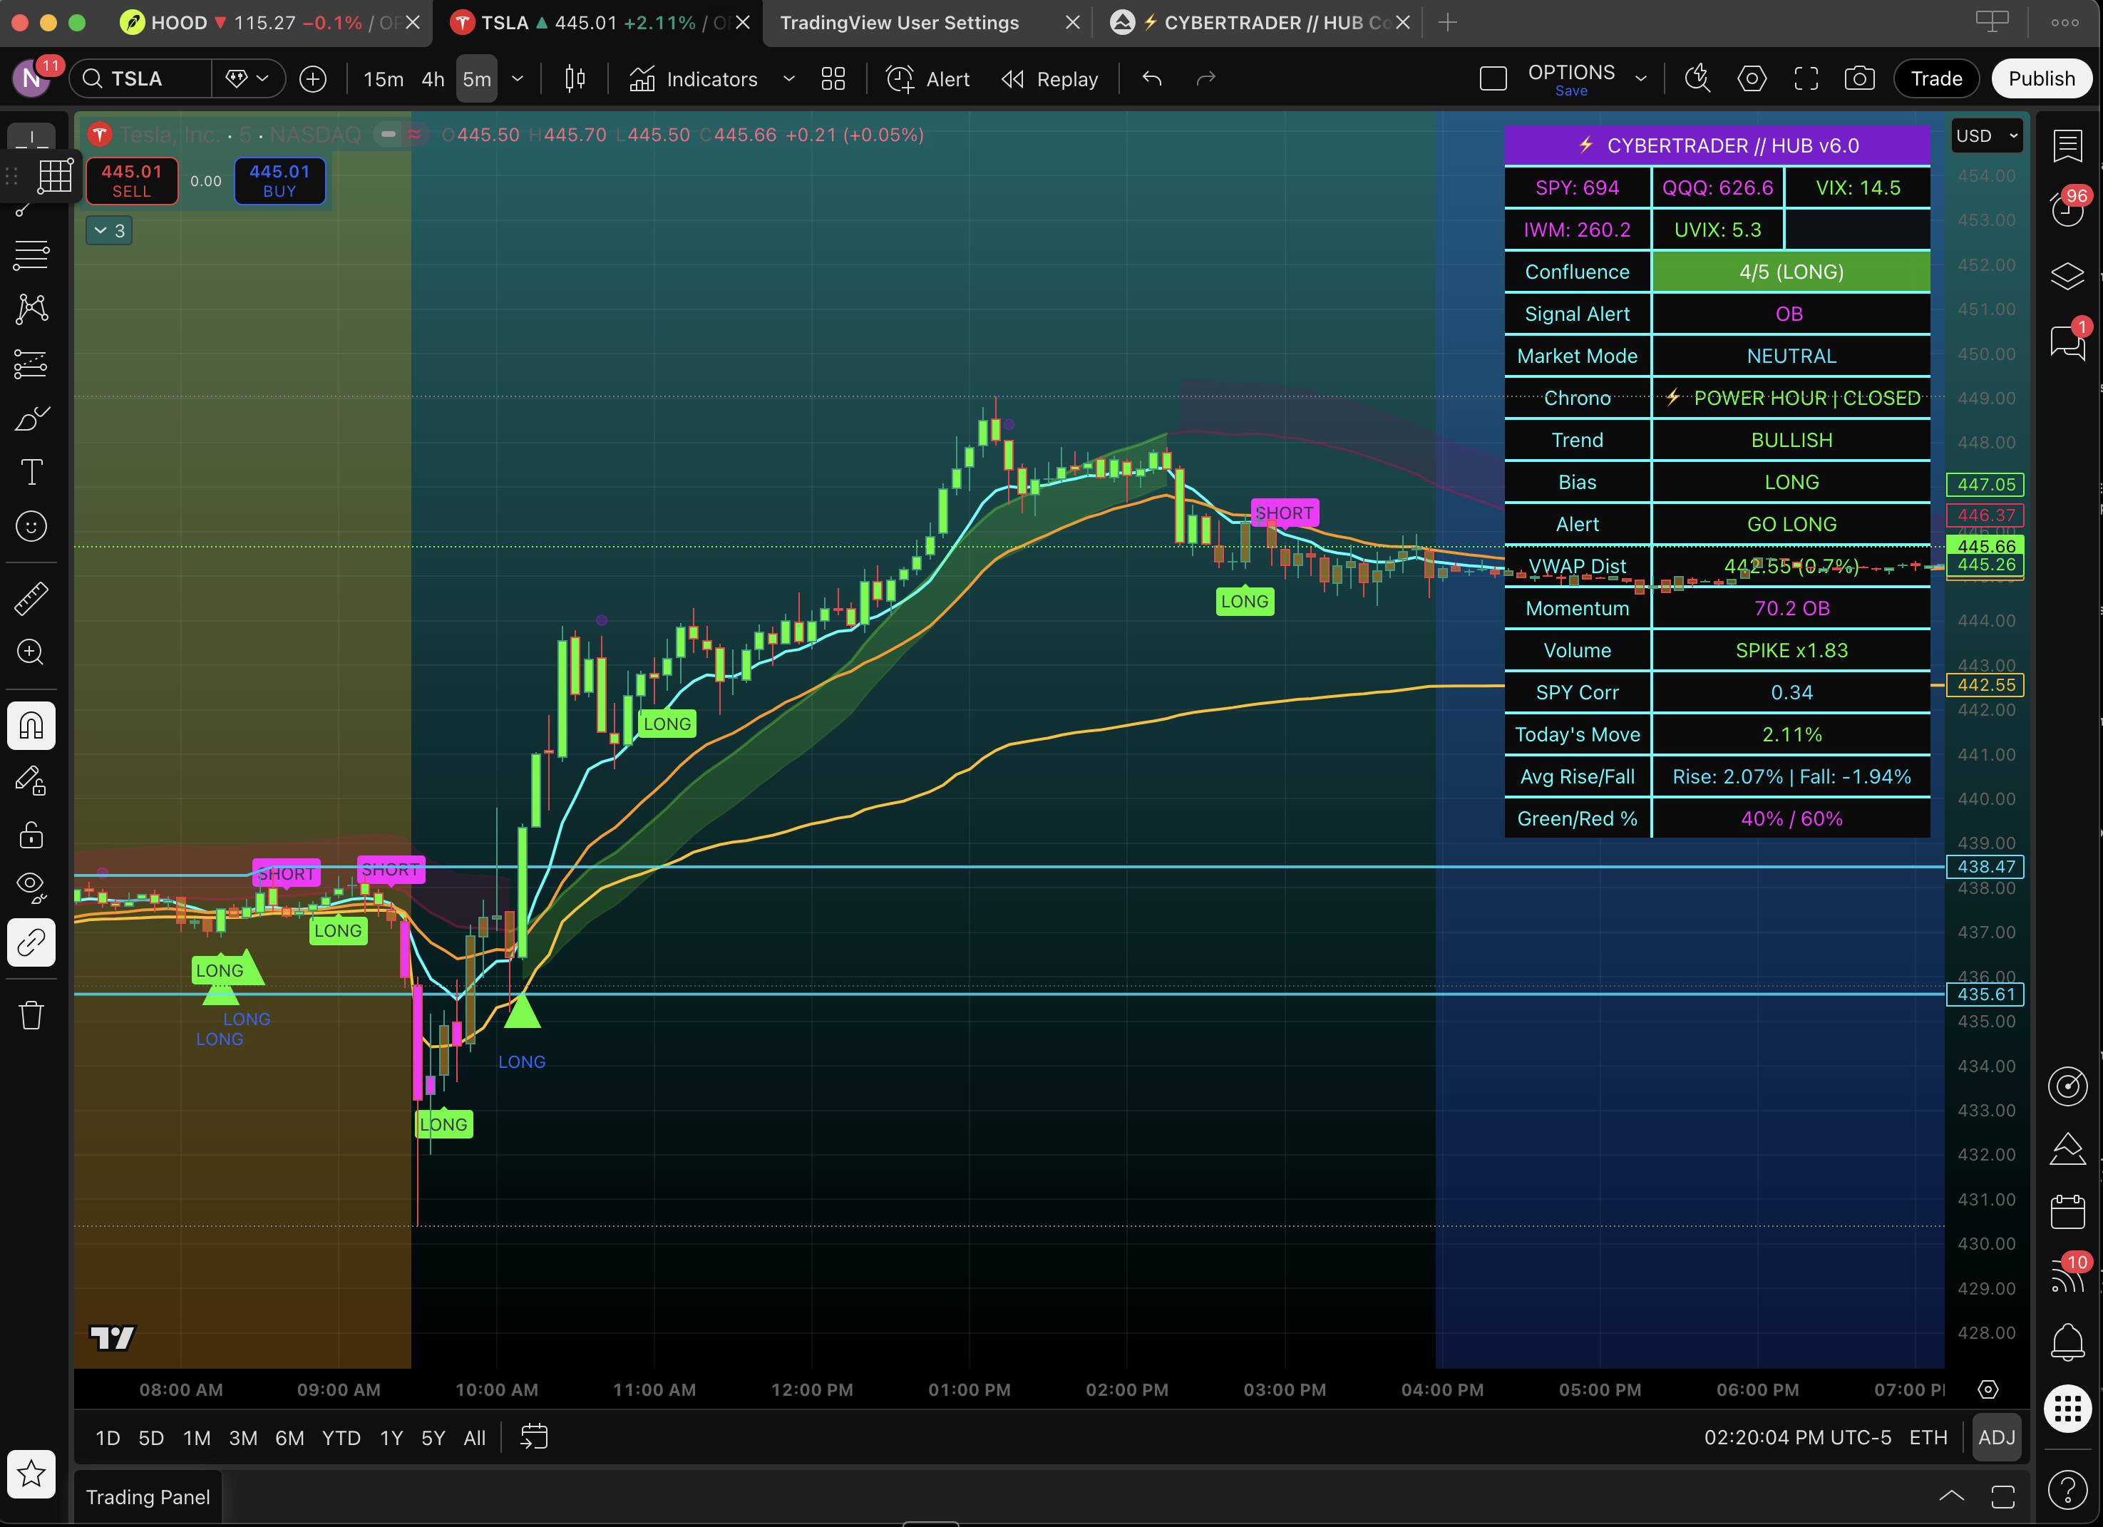Image resolution: width=2103 pixels, height=1527 pixels.
Task: Expand collapsed indicators legend showing 3
Action: (109, 231)
